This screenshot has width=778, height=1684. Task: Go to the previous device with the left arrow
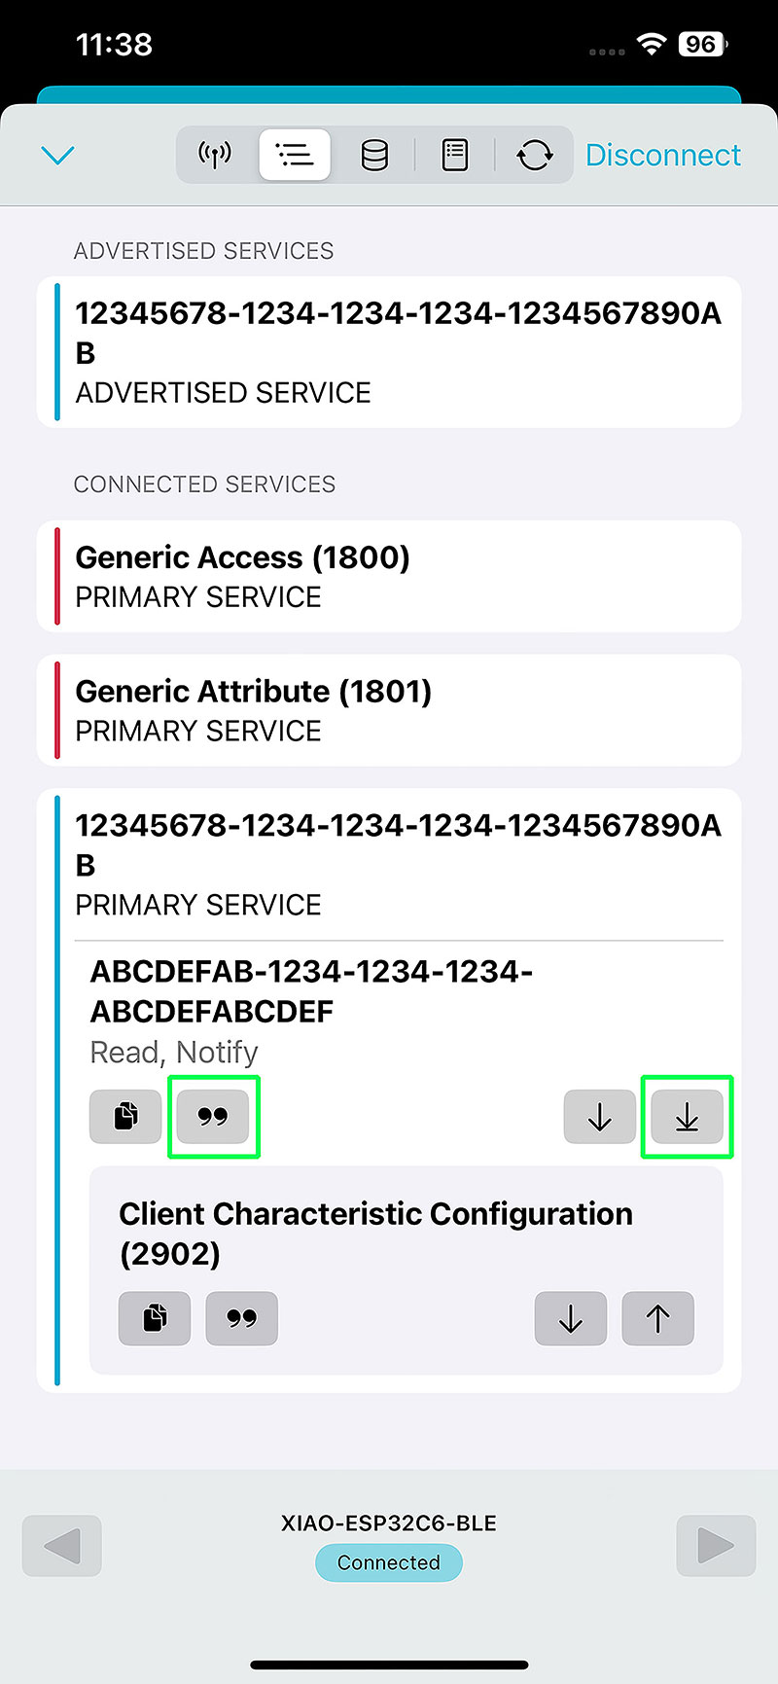(x=62, y=1545)
